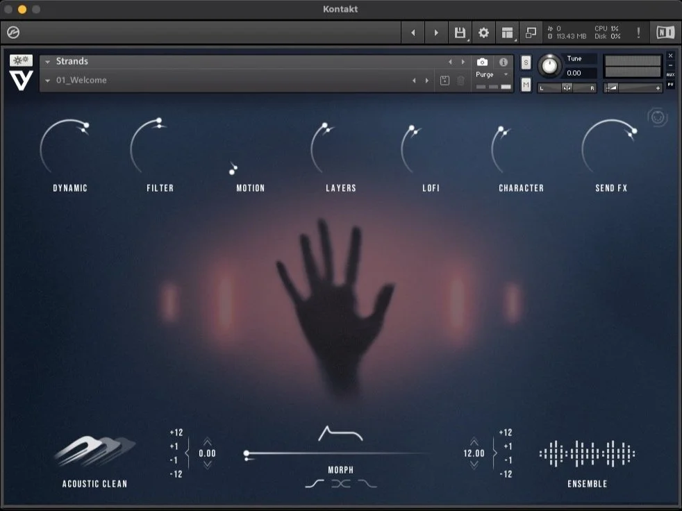Click the instrument volume slider
Viewport: 682px width, 511px height.
click(633, 88)
